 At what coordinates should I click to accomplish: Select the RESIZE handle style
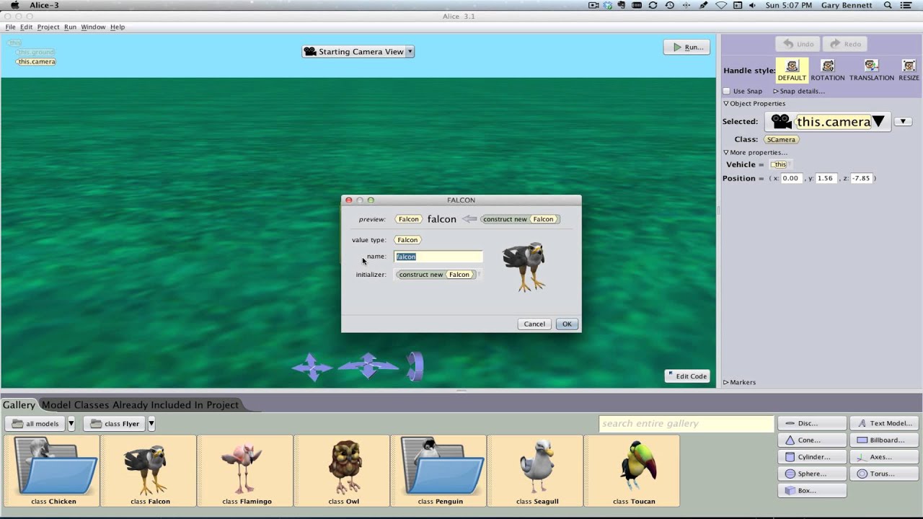[x=909, y=70]
